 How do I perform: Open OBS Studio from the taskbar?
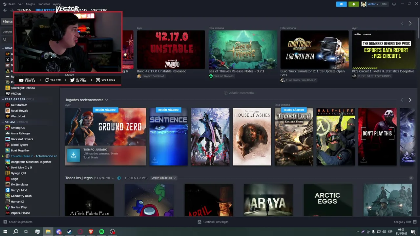[x=113, y=231]
